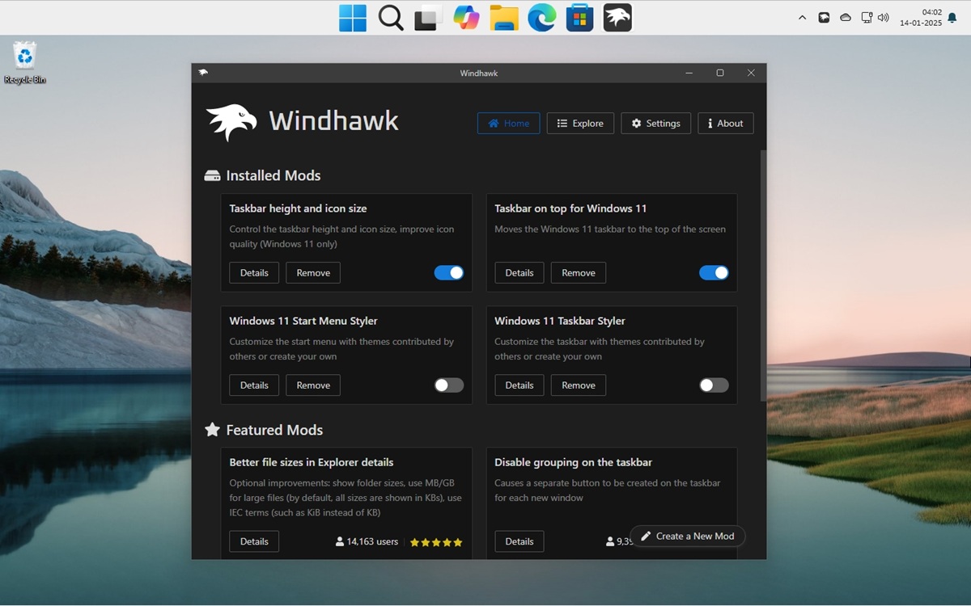The image size is (971, 606).
Task: Enable the Windows 11 Start Menu Styler mod
Action: pos(449,385)
